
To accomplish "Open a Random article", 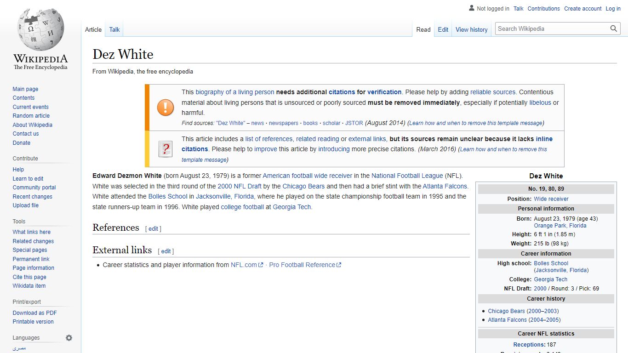I will 31,116.
